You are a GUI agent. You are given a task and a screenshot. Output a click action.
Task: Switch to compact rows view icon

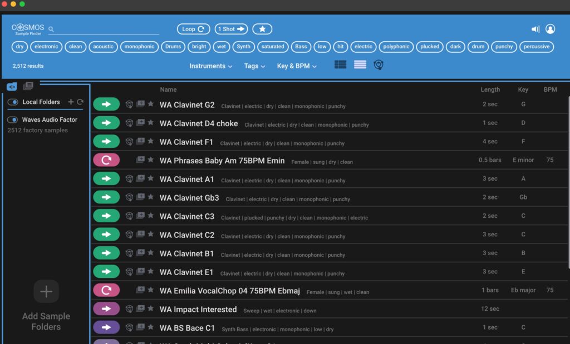tap(360, 65)
